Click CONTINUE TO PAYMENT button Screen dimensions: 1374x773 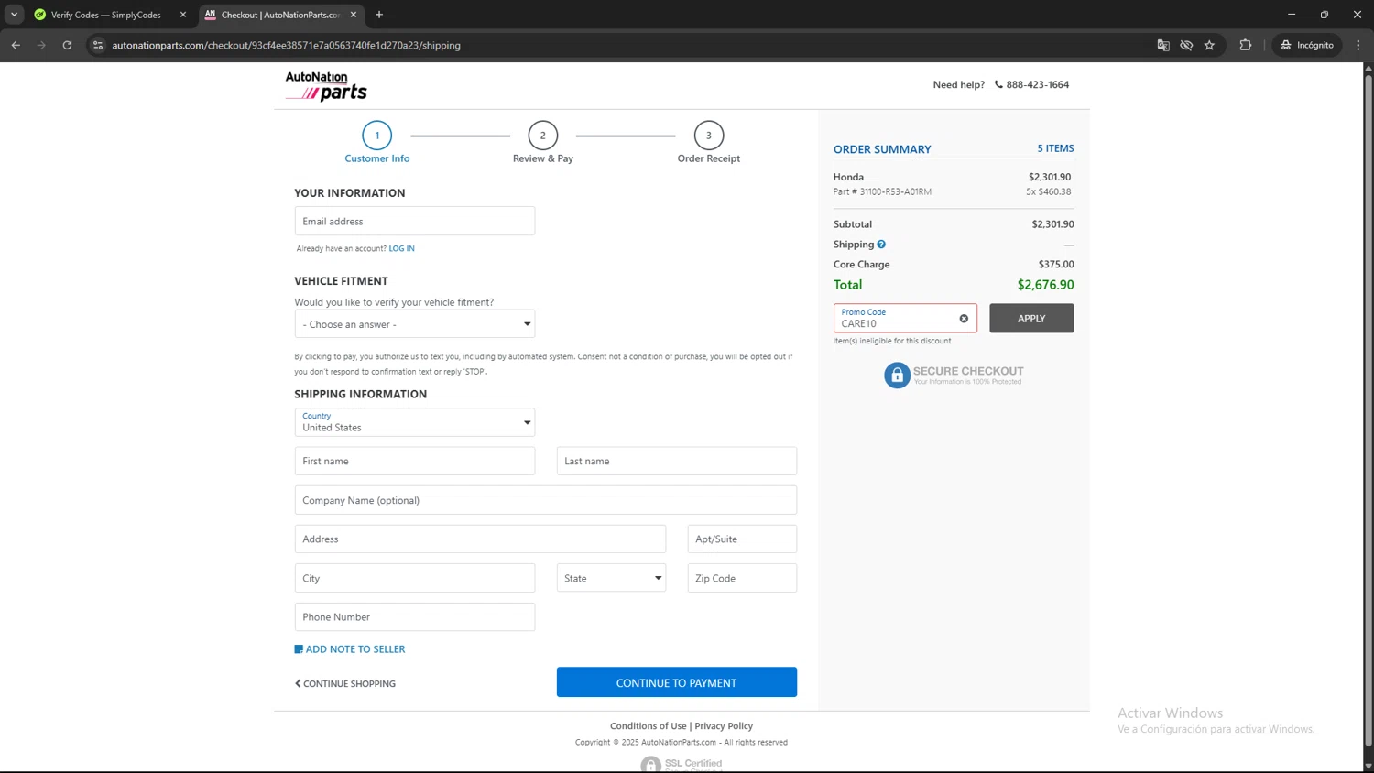click(677, 682)
